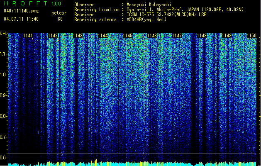The width and height of the screenshot is (261, 166).
Task: Click the 'meteor' label
Action: [59, 13]
